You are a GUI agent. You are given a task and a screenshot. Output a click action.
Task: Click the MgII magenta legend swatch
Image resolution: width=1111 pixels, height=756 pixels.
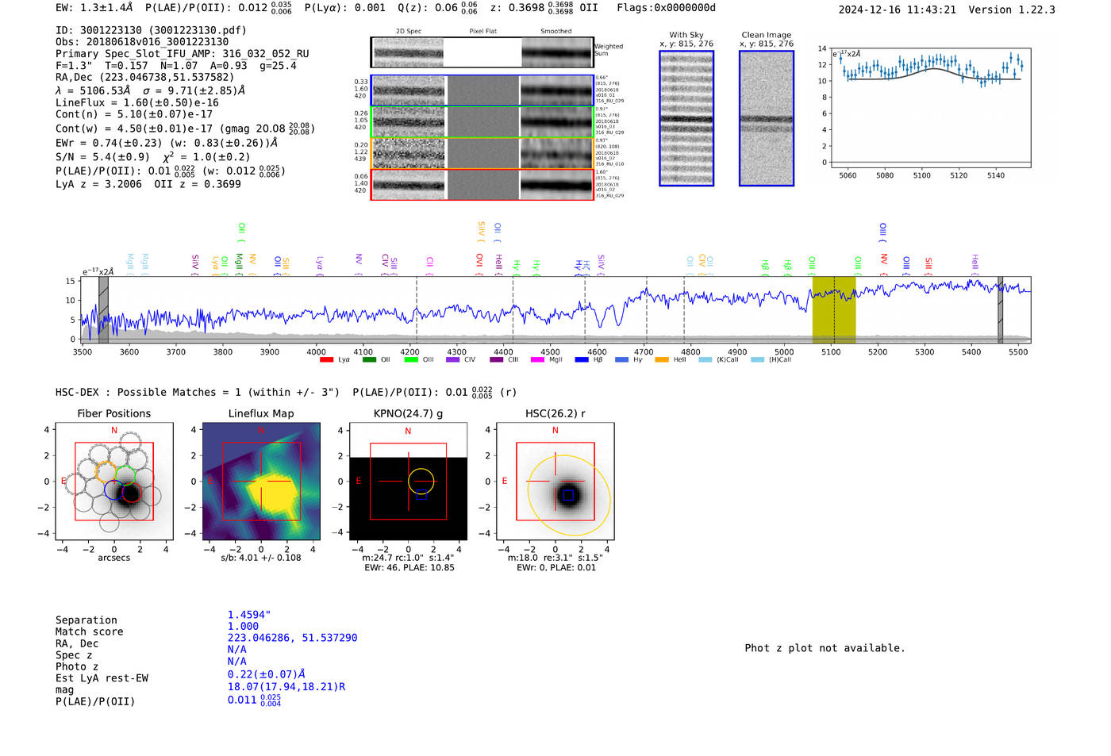click(538, 360)
